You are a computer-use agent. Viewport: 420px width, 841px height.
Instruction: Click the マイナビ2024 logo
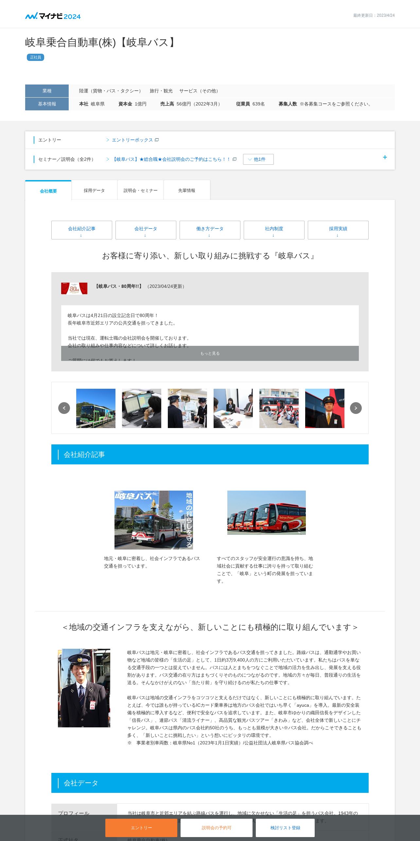(x=53, y=16)
